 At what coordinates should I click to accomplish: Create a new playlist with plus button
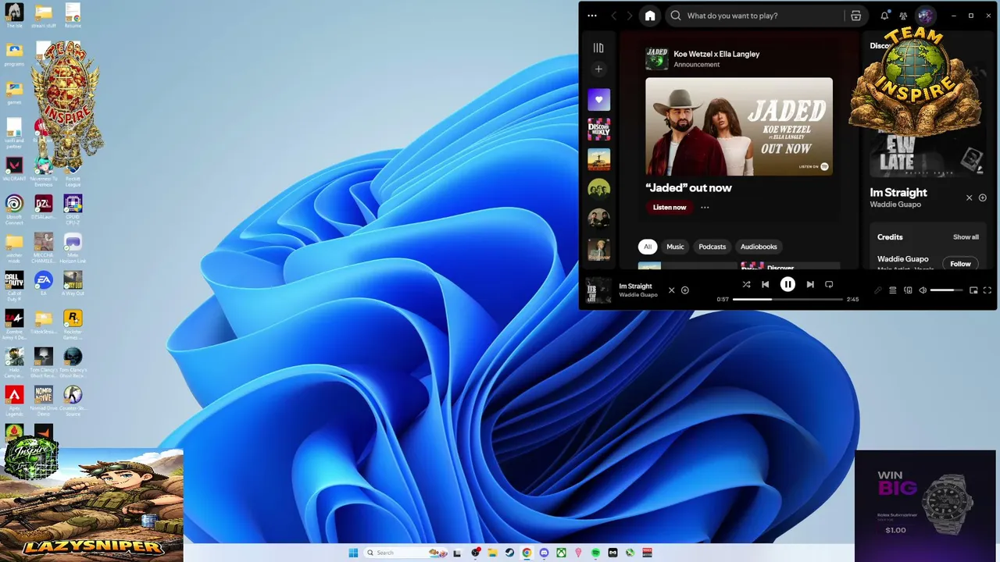point(598,69)
